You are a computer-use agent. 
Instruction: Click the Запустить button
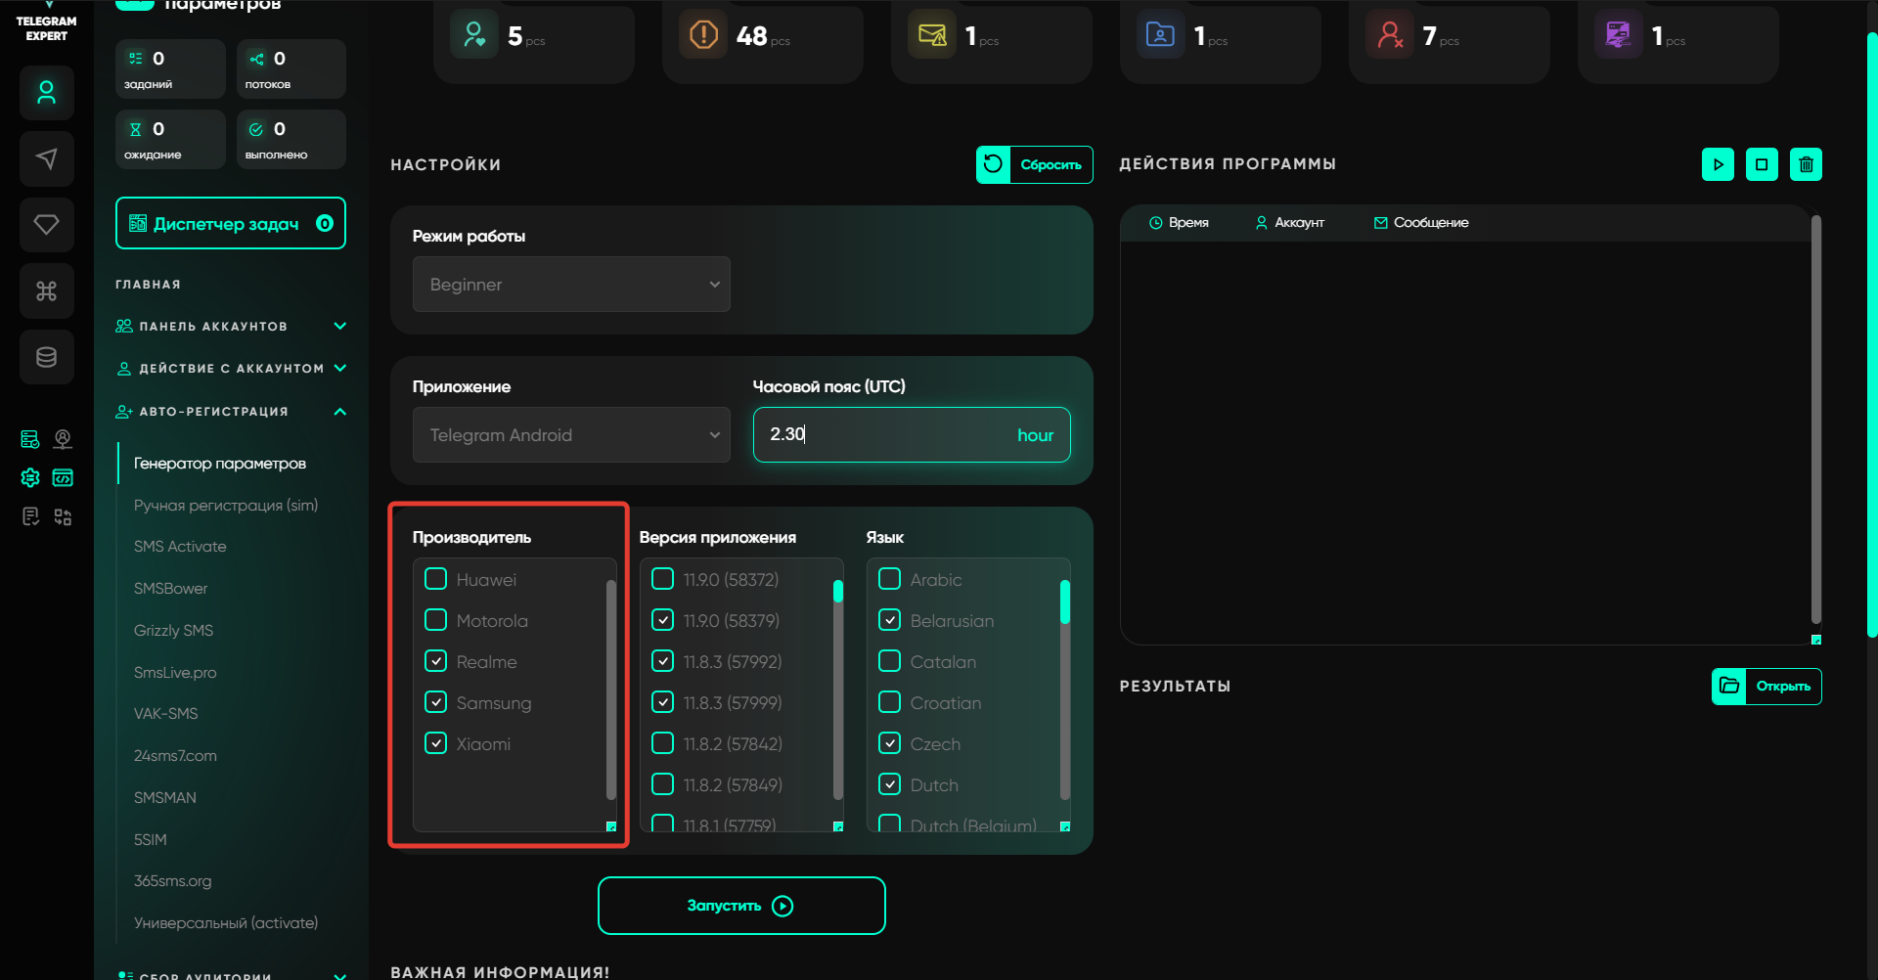click(741, 906)
